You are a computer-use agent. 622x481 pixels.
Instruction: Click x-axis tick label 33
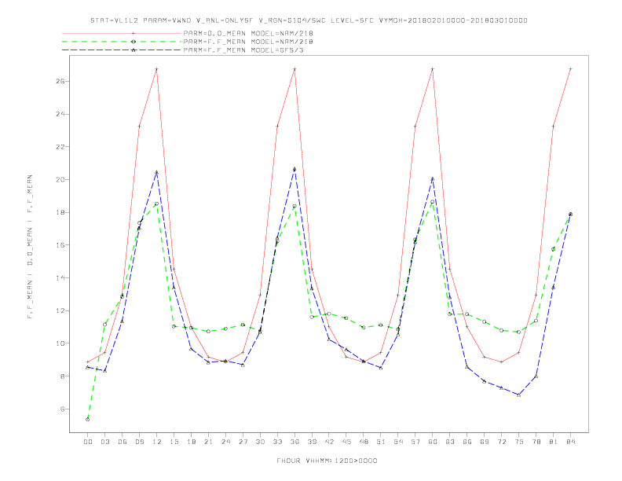click(x=277, y=442)
